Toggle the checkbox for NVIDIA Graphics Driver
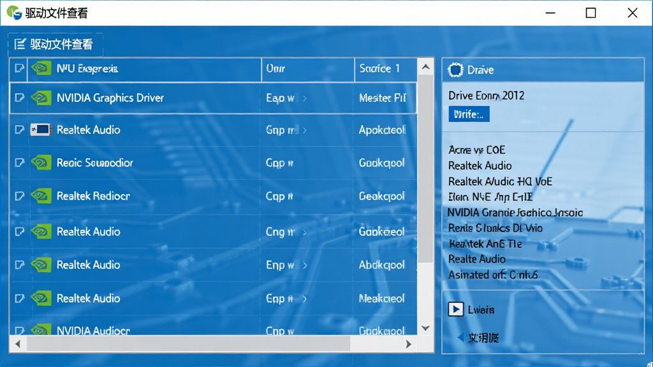 (19, 97)
